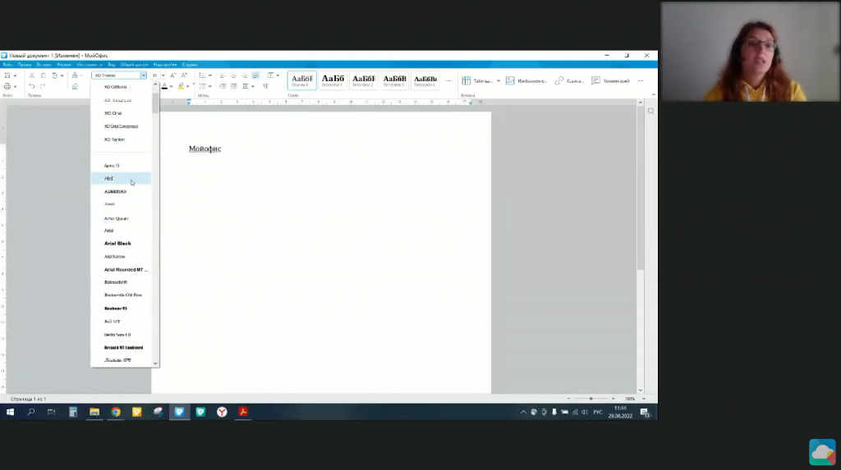This screenshot has height=470, width=841.
Task: Click the Undo arrow
Action: [x=32, y=86]
